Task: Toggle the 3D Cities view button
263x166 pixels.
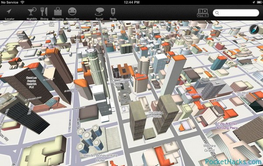Action: pyautogui.click(x=203, y=13)
